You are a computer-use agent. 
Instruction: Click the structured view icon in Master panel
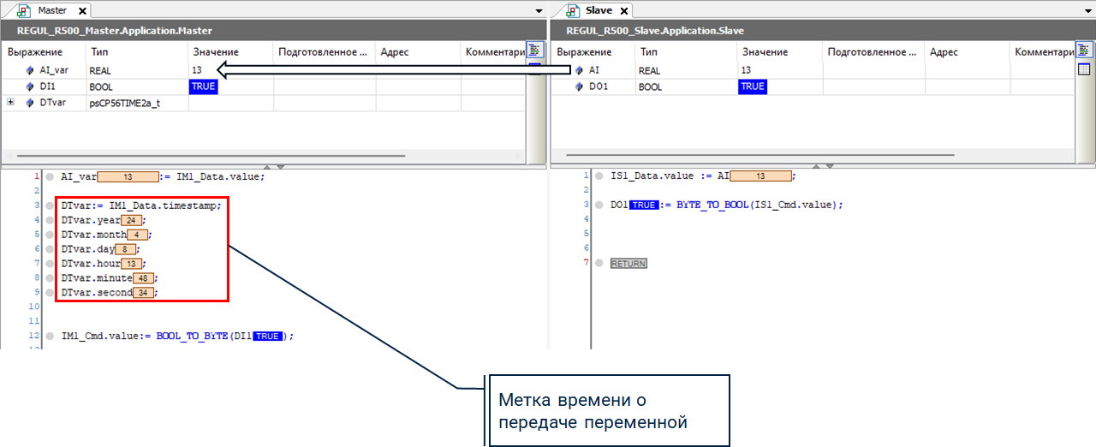coord(535,50)
